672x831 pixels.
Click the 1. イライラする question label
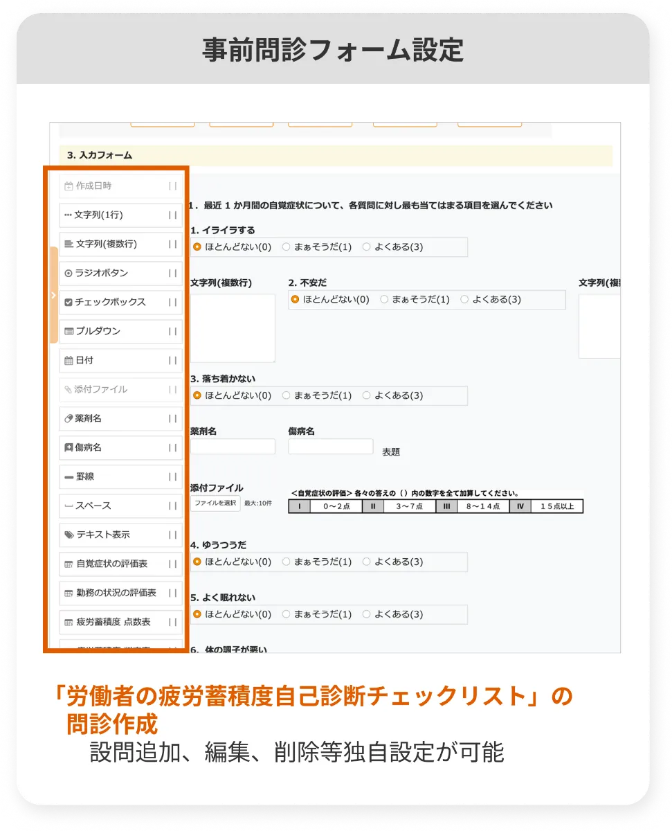[x=223, y=230]
